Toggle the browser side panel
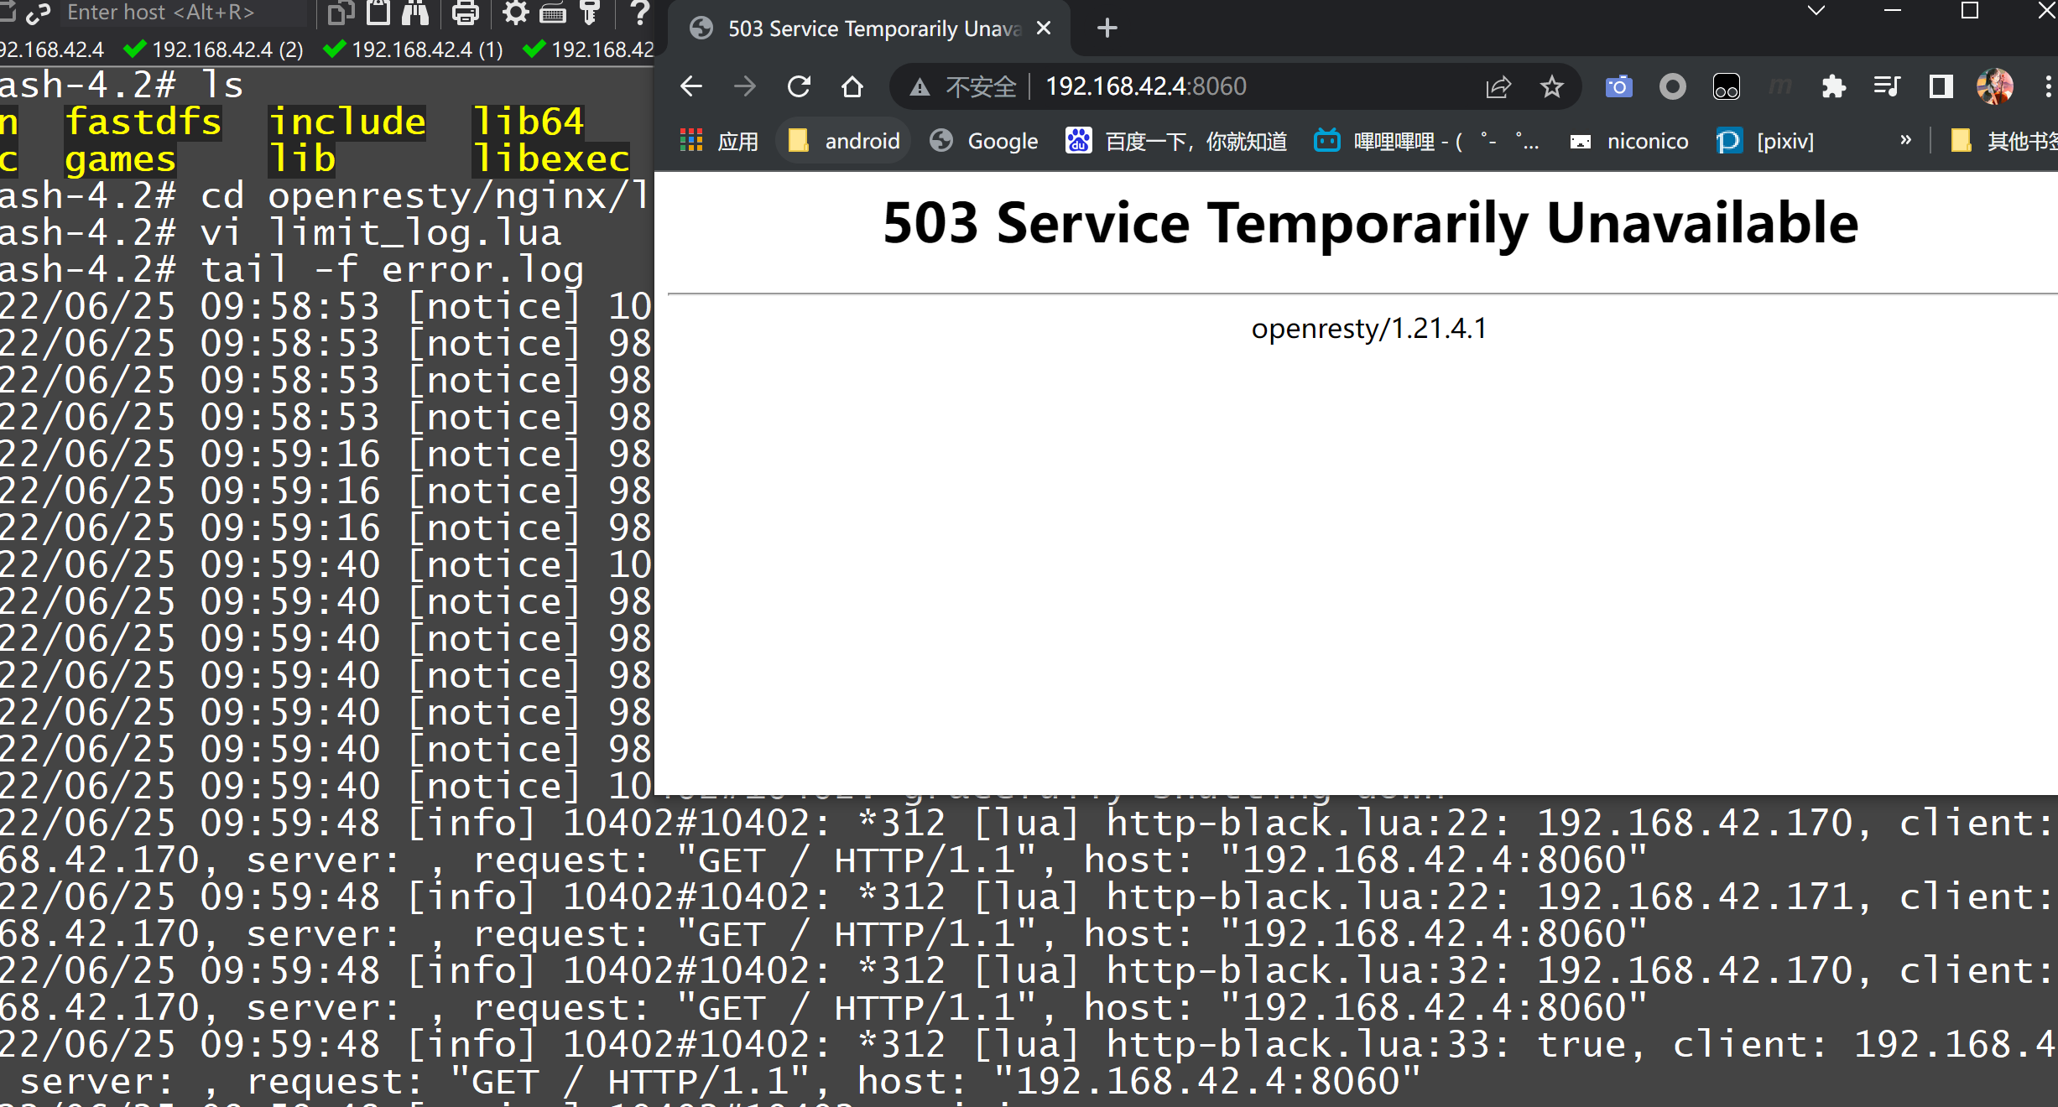 [x=1941, y=86]
